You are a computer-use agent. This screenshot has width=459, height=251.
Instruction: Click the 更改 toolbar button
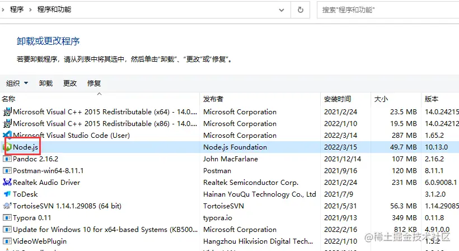tap(70, 83)
